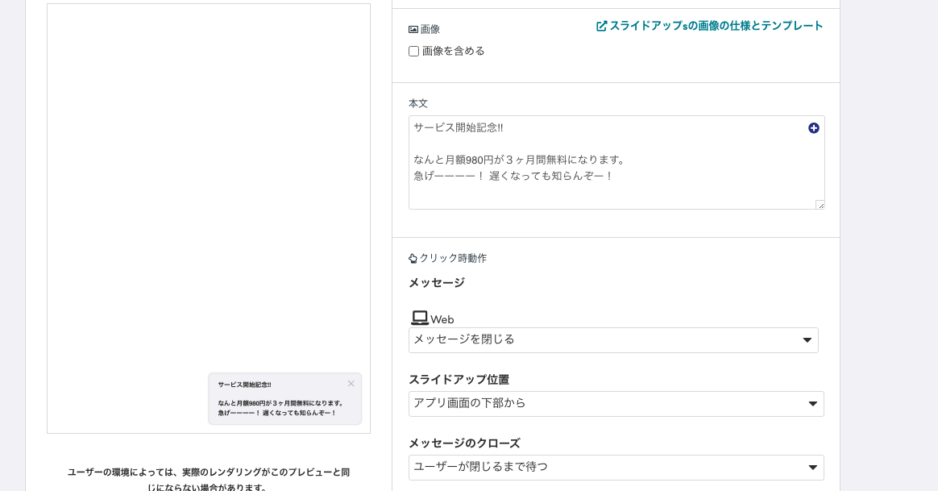Click the resize handle of the 本文 field
This screenshot has width=938, height=491.
[x=820, y=204]
